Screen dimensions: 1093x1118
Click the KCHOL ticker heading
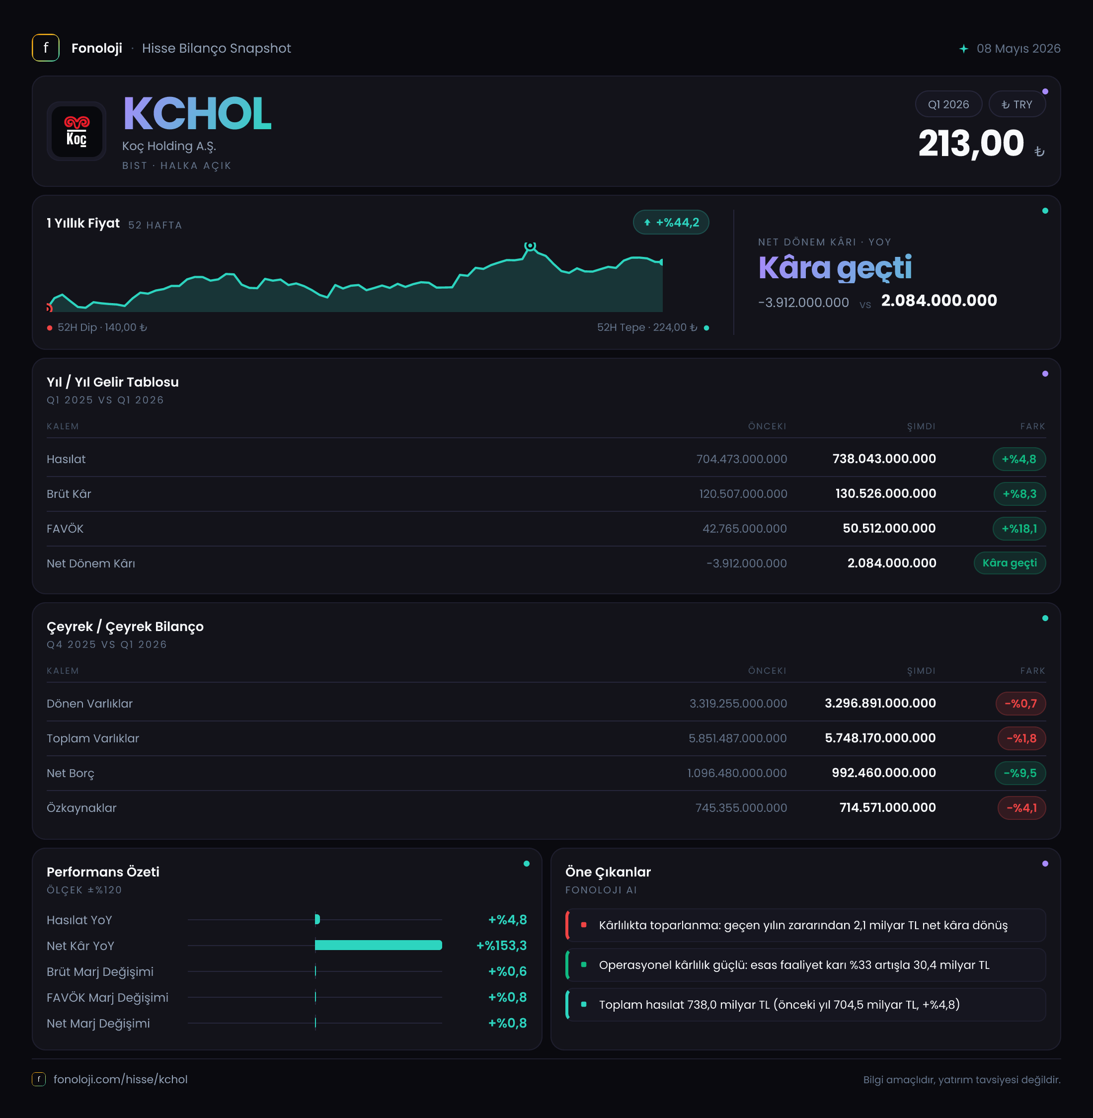[x=197, y=113]
